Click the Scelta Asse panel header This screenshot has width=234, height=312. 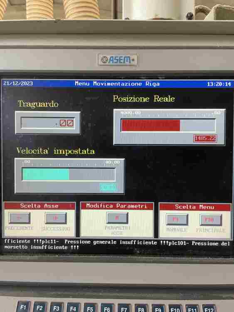pyautogui.click(x=39, y=206)
